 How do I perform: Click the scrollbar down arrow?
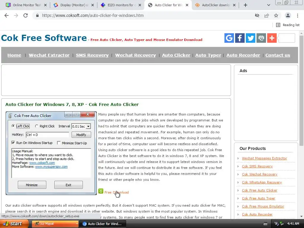(x=301, y=216)
